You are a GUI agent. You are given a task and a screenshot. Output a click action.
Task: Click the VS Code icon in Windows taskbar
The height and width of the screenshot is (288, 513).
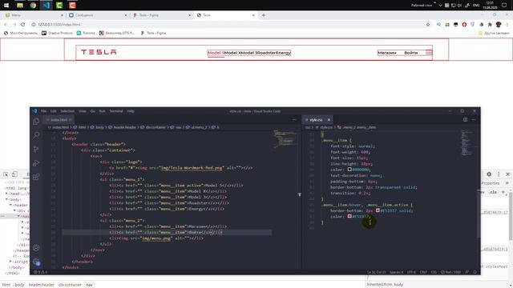[46, 6]
